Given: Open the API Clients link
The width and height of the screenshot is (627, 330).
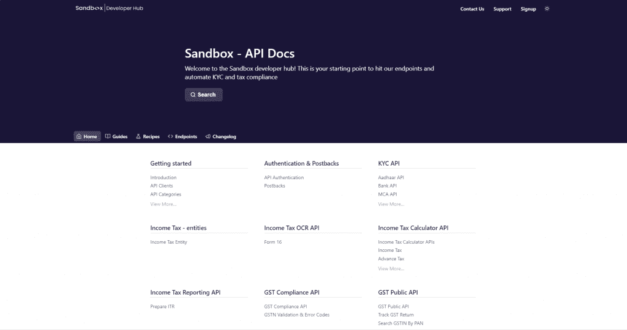Looking at the screenshot, I should [162, 186].
